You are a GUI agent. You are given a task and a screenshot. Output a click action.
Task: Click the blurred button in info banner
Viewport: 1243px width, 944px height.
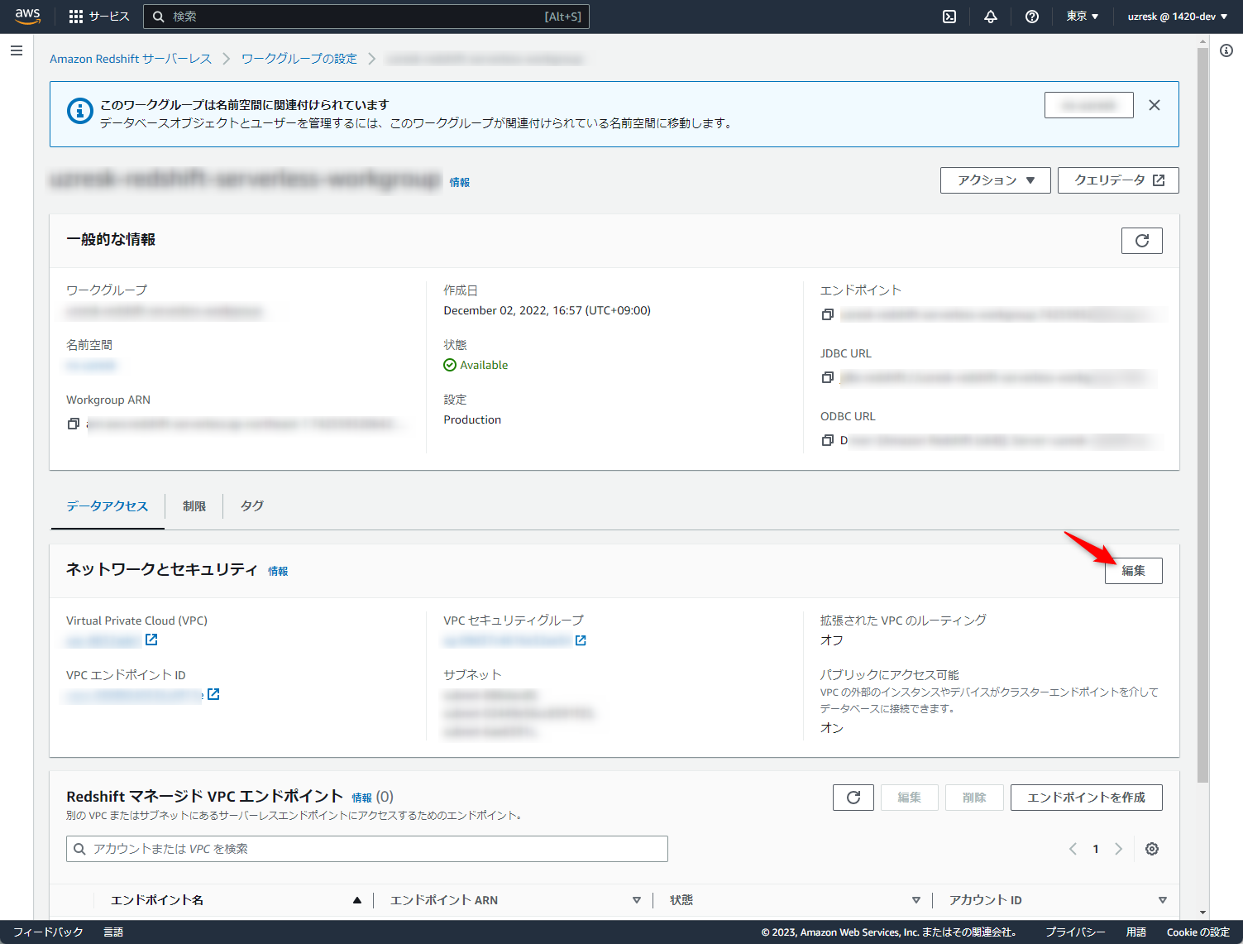tap(1089, 105)
